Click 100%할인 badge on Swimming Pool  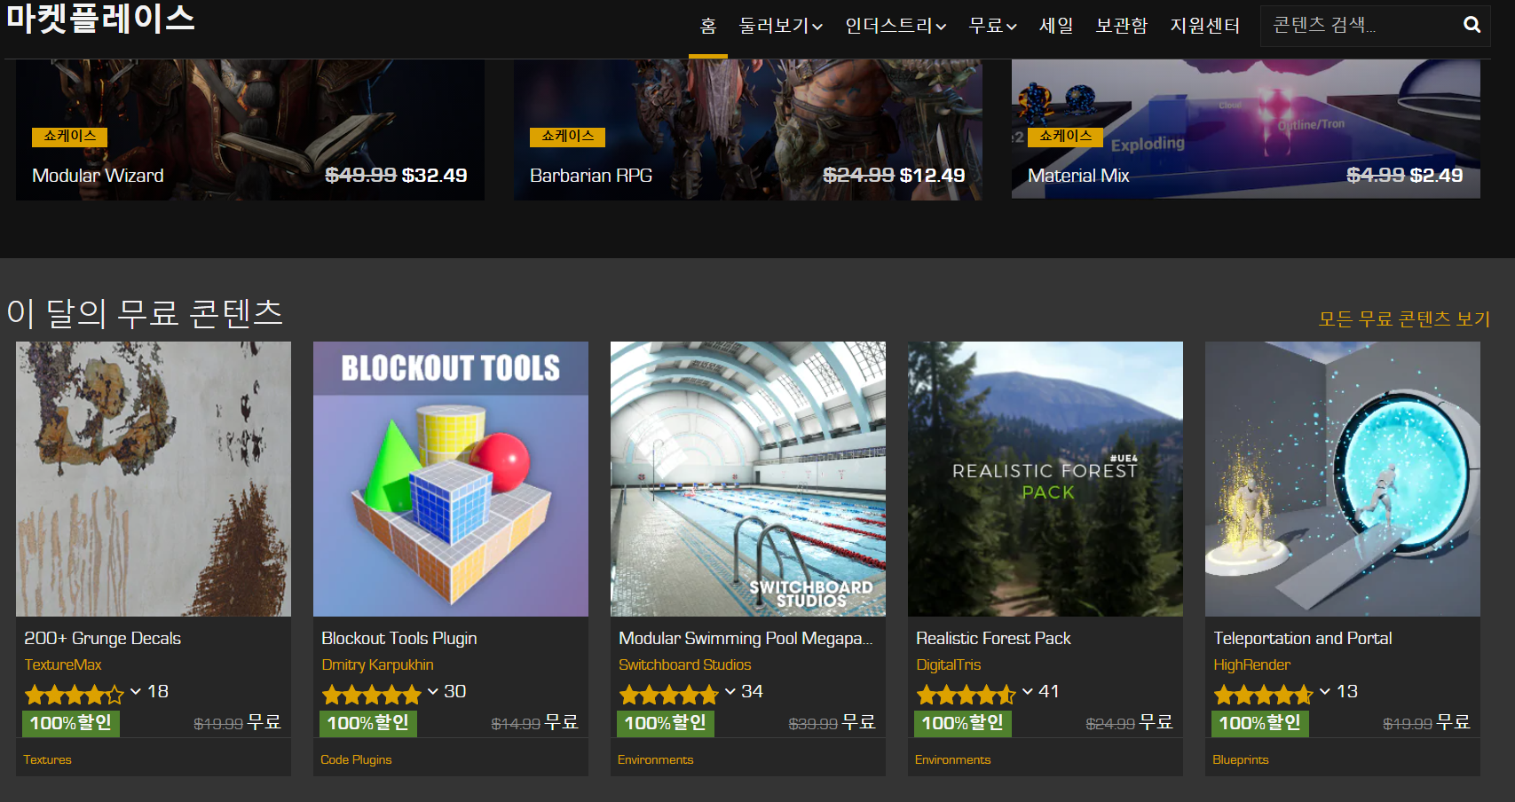(665, 723)
